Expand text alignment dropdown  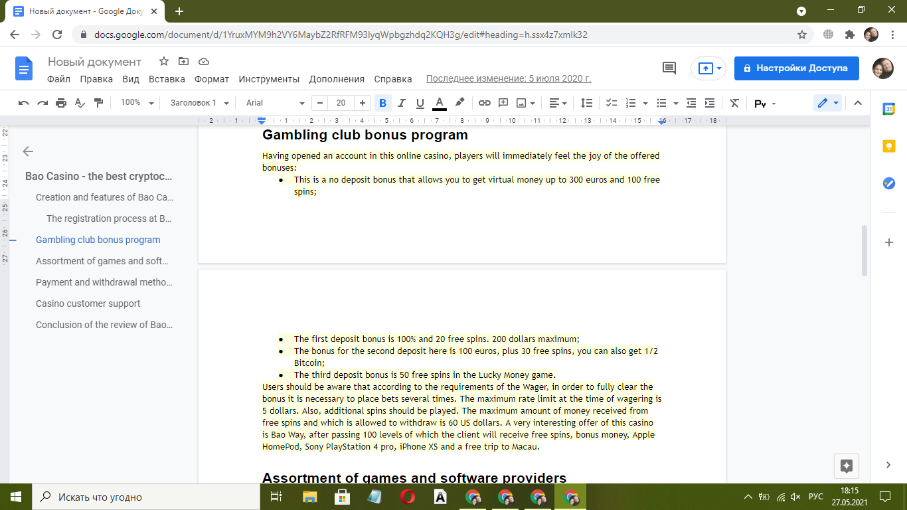click(x=558, y=103)
